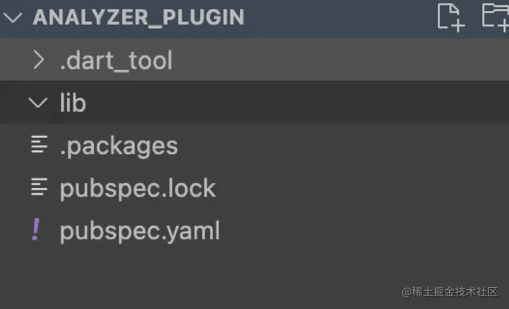Open the .packages file
The image size is (509, 309).
(119, 146)
